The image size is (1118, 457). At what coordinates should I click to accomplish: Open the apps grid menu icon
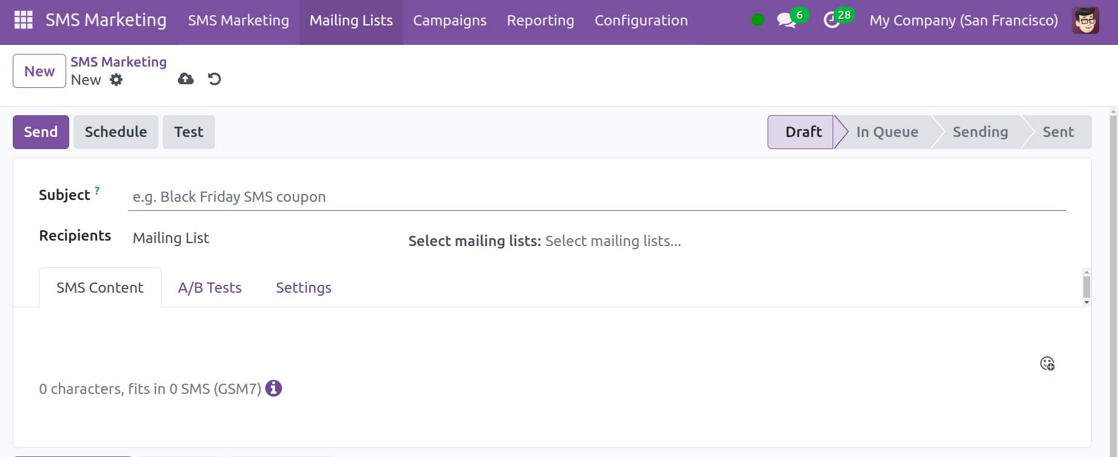click(x=23, y=20)
